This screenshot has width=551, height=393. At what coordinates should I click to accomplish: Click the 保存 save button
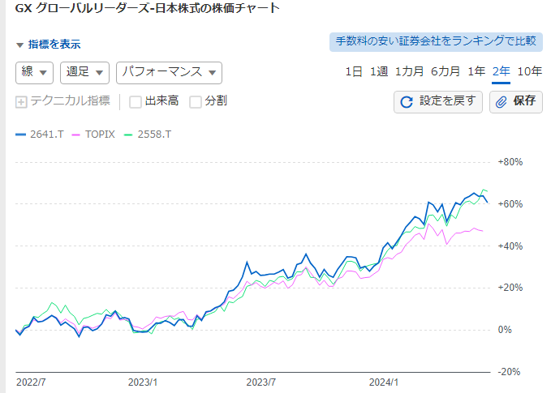point(516,102)
